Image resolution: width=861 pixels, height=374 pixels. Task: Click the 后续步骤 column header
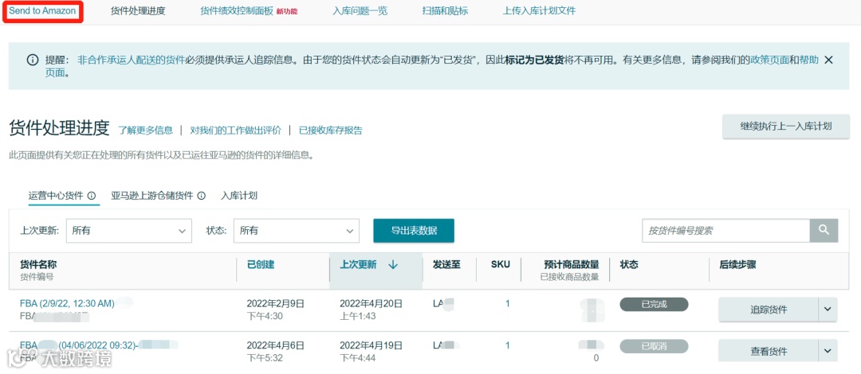737,264
